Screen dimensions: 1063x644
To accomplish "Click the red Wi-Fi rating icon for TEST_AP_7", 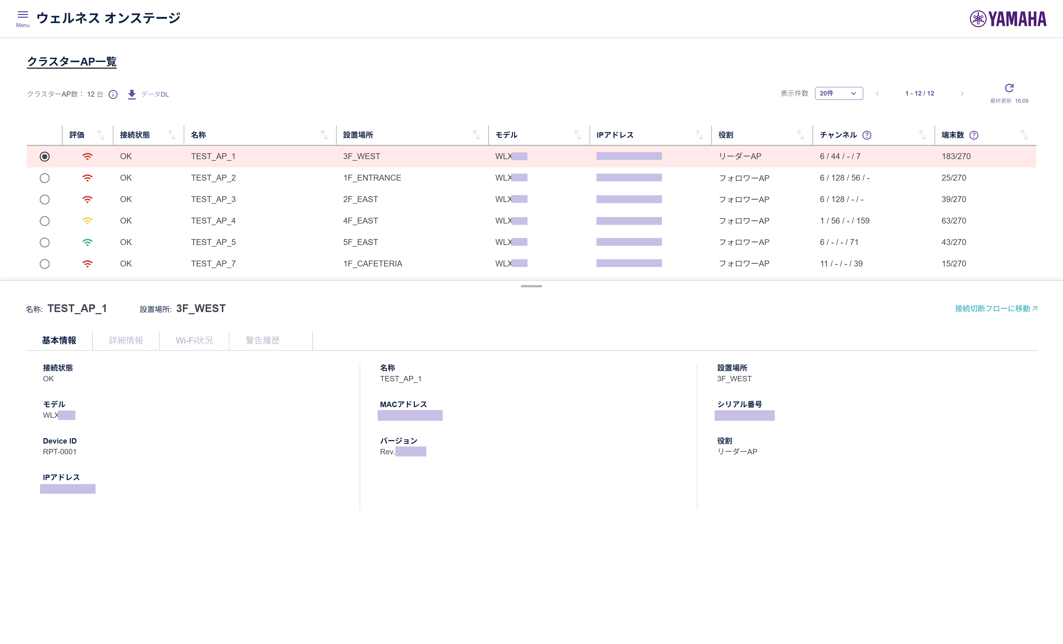I will (x=87, y=264).
